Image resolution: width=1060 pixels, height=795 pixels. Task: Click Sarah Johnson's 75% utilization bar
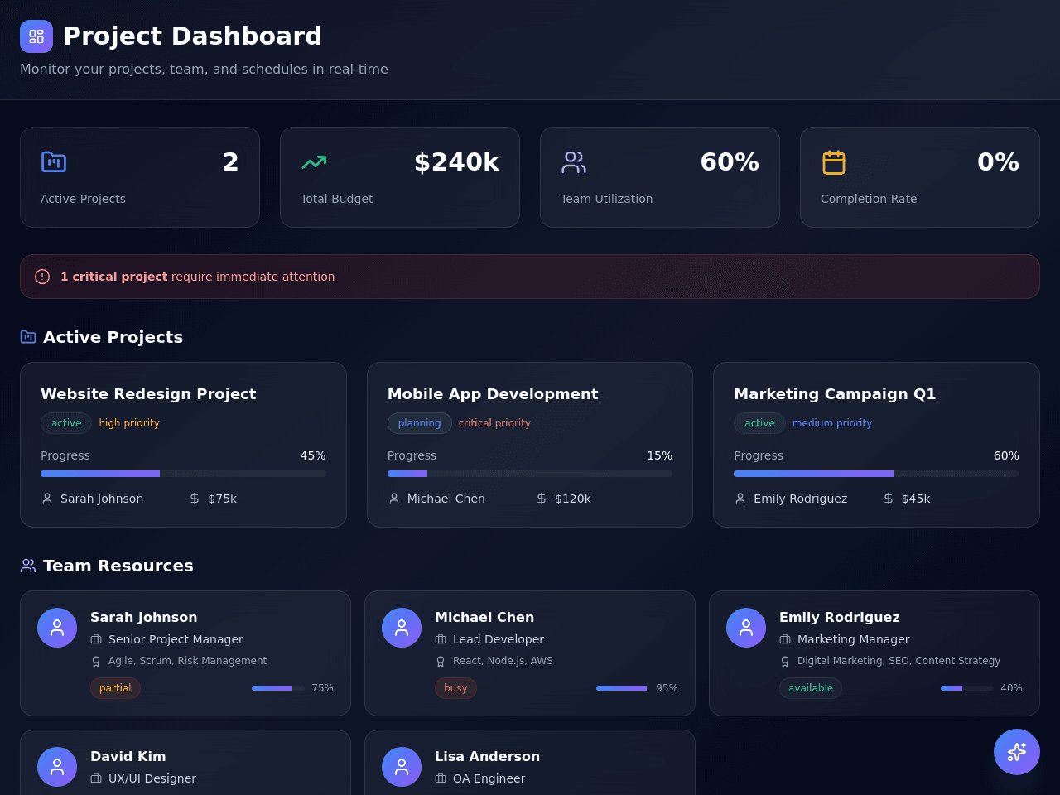pyautogui.click(x=278, y=688)
